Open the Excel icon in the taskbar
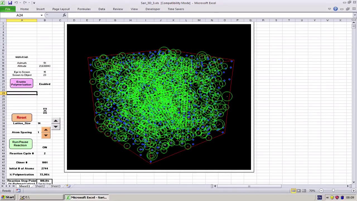Image resolution: width=357 pixels, height=201 pixels. (x=68, y=197)
